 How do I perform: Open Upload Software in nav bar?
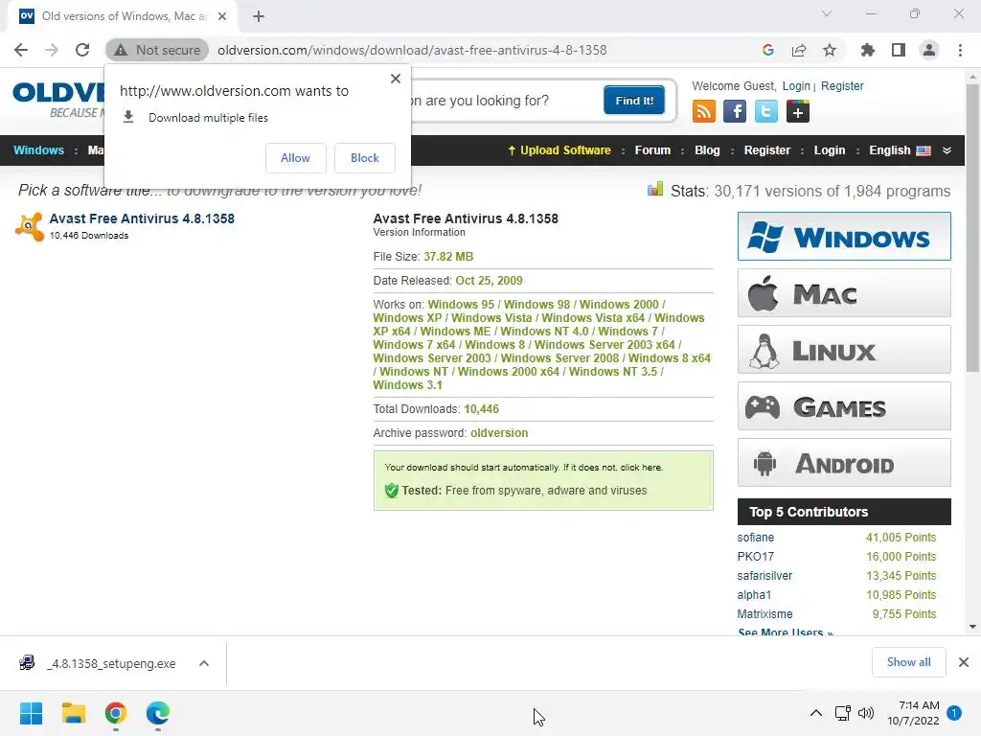559,150
